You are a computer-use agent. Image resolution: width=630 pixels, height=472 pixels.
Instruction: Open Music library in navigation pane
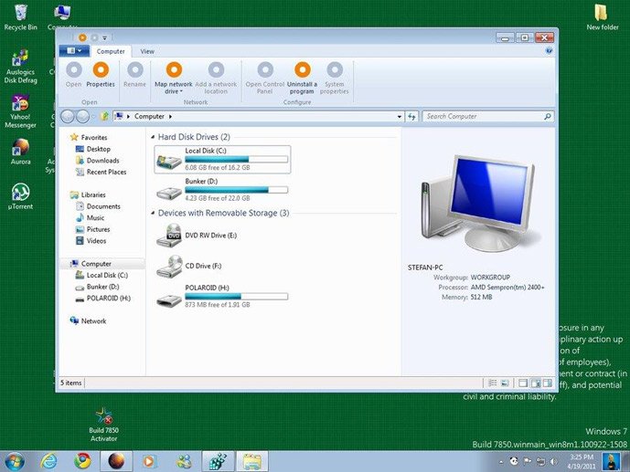coord(91,218)
